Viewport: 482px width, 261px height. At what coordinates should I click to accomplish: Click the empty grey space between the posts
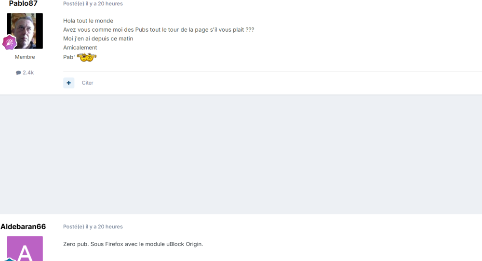pos(241,154)
